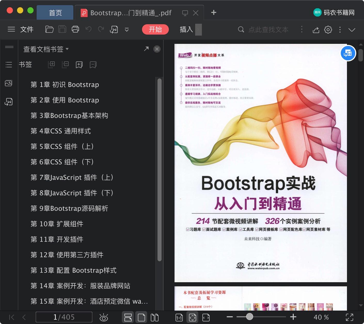
Task: Switch to two-page view
Action: click(155, 318)
